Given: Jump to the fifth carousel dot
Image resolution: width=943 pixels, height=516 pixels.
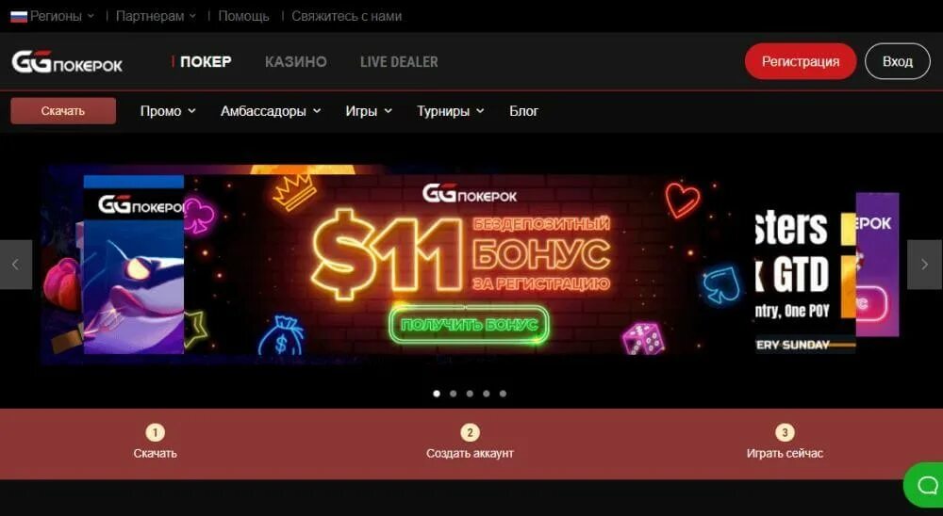Looking at the screenshot, I should click(503, 394).
